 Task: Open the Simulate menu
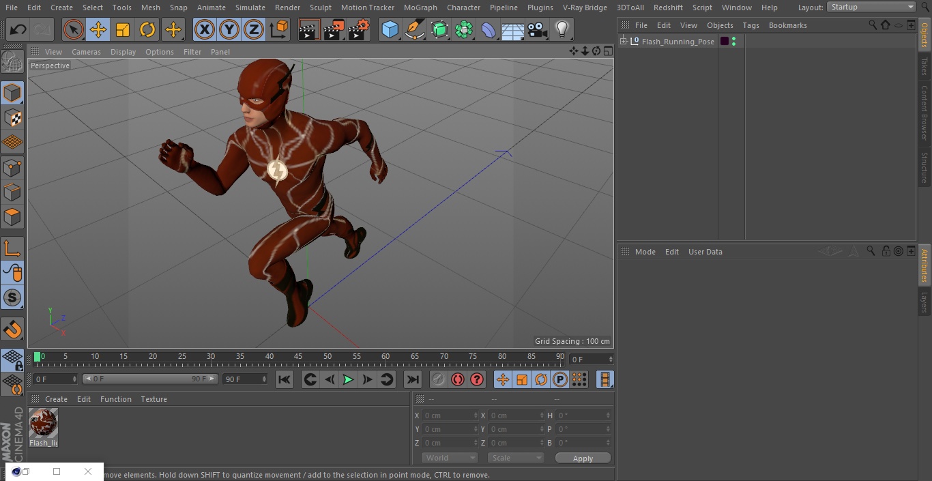(x=250, y=7)
